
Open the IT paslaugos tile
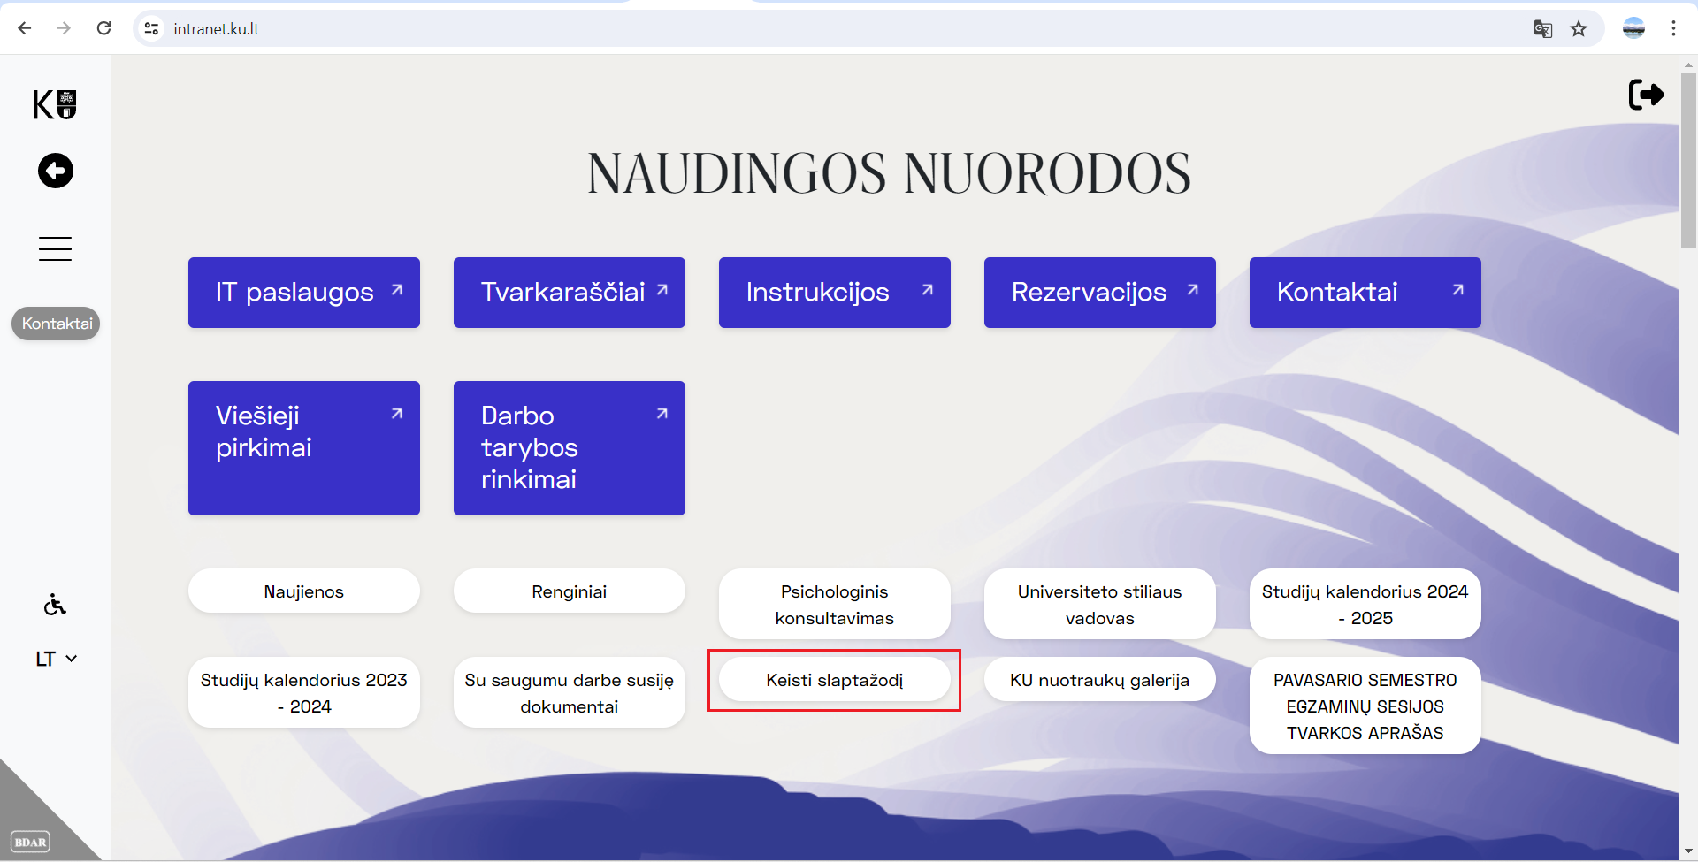[303, 293]
